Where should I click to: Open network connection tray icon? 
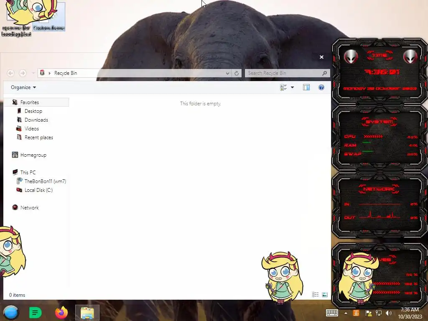379,313
